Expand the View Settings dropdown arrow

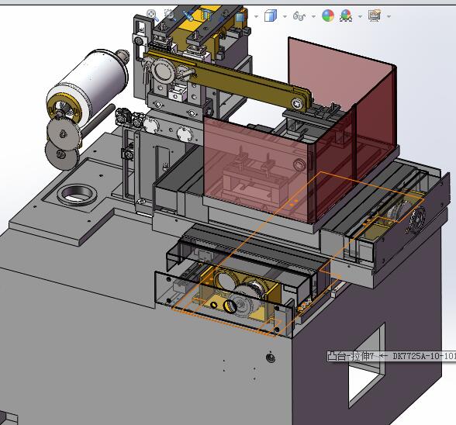(x=389, y=16)
